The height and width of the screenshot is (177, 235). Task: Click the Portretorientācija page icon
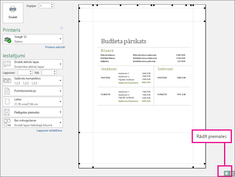click(7, 91)
